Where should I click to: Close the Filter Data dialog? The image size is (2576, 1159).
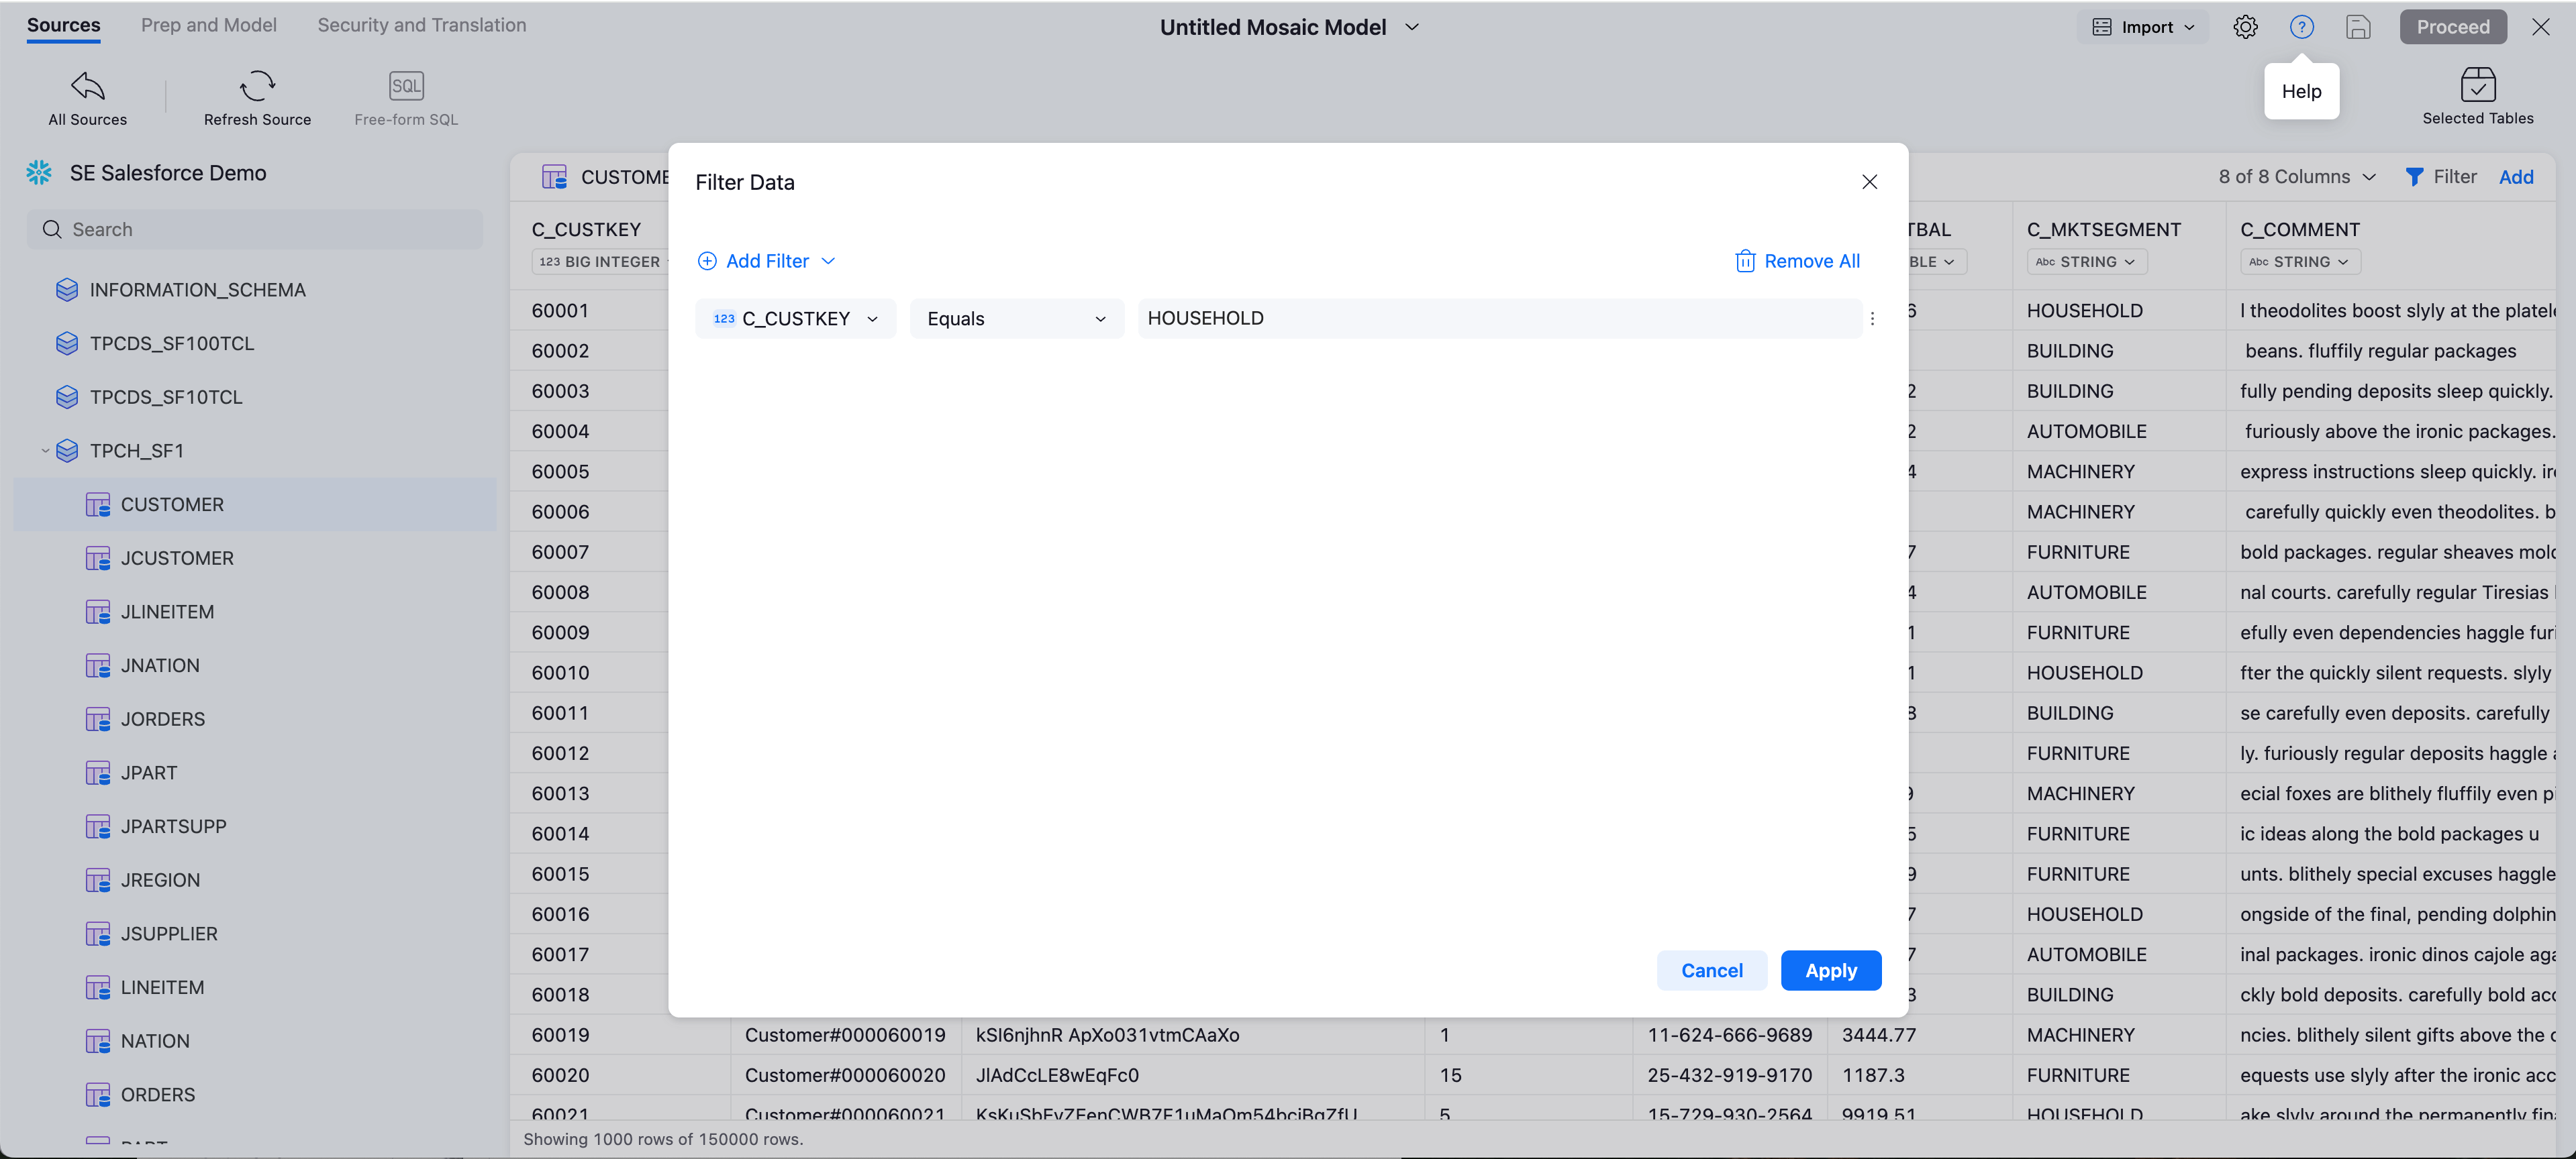click(x=1869, y=182)
